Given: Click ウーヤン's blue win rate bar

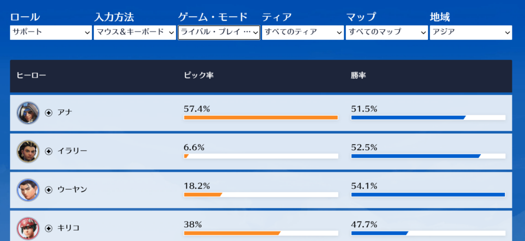Looking at the screenshot, I should [428, 194].
